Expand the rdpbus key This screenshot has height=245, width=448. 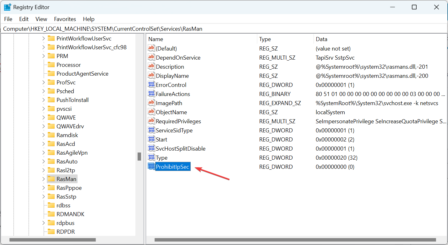tap(44, 223)
